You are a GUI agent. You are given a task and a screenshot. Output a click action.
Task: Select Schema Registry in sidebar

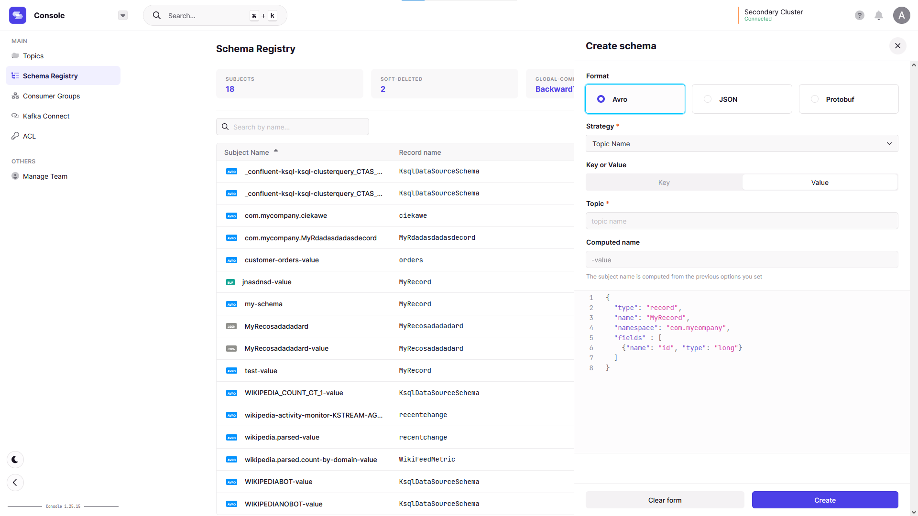(x=63, y=76)
